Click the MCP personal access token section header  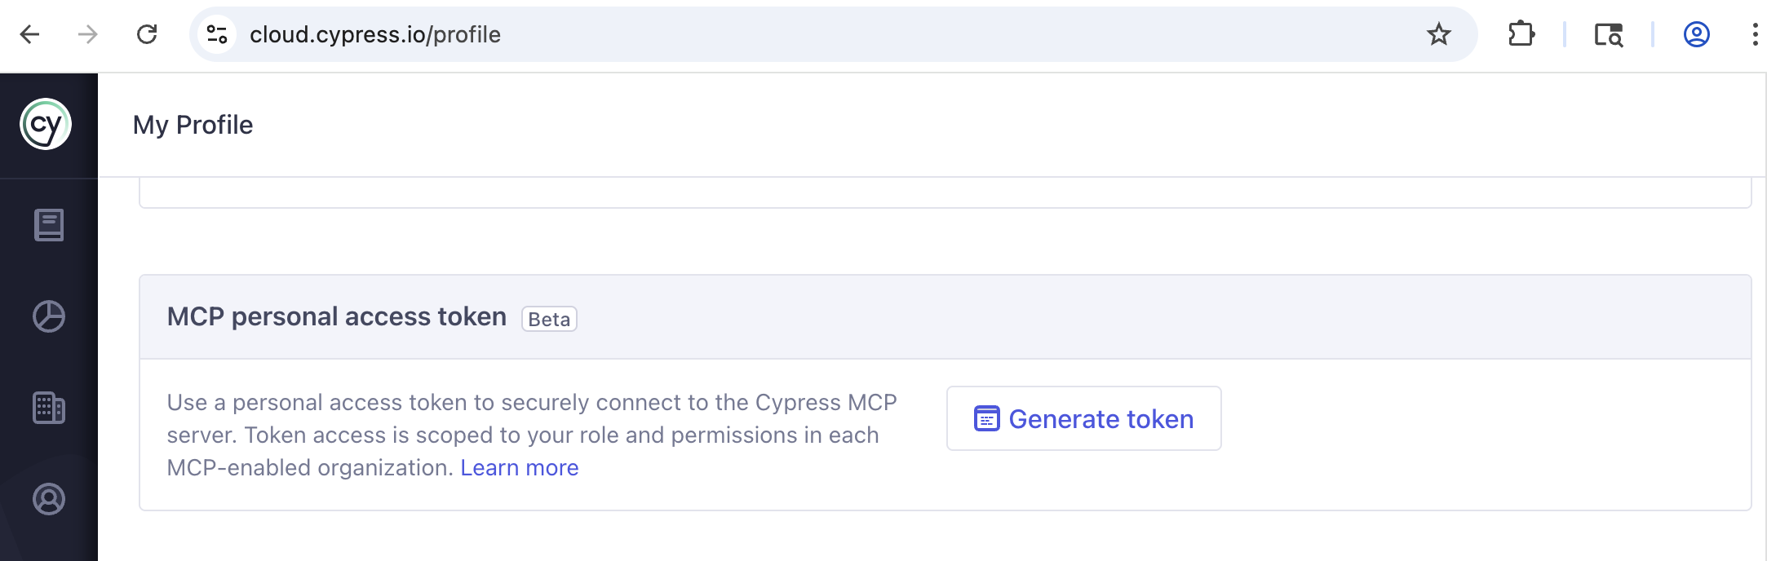coord(336,316)
